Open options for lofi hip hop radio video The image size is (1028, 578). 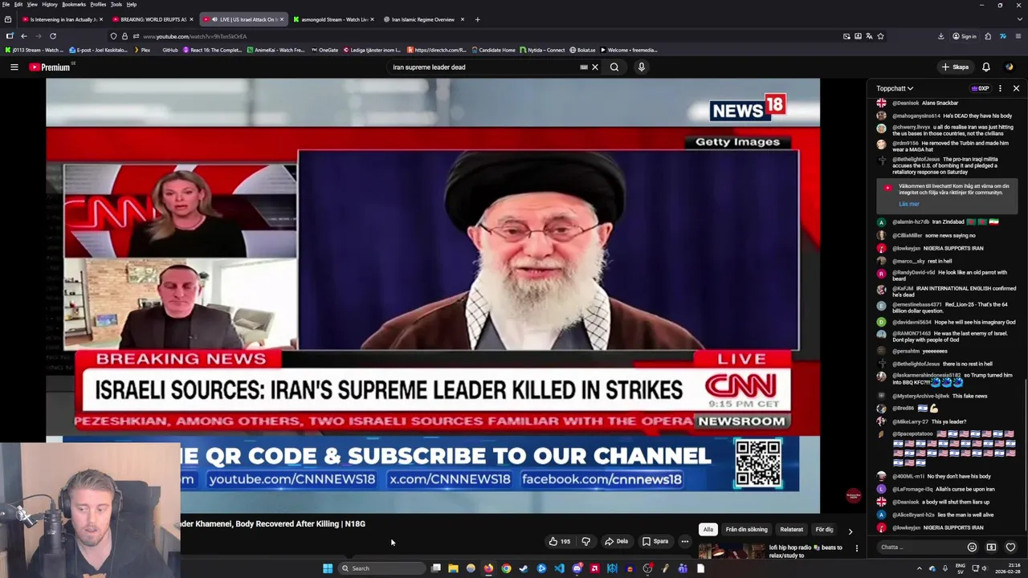click(x=856, y=548)
